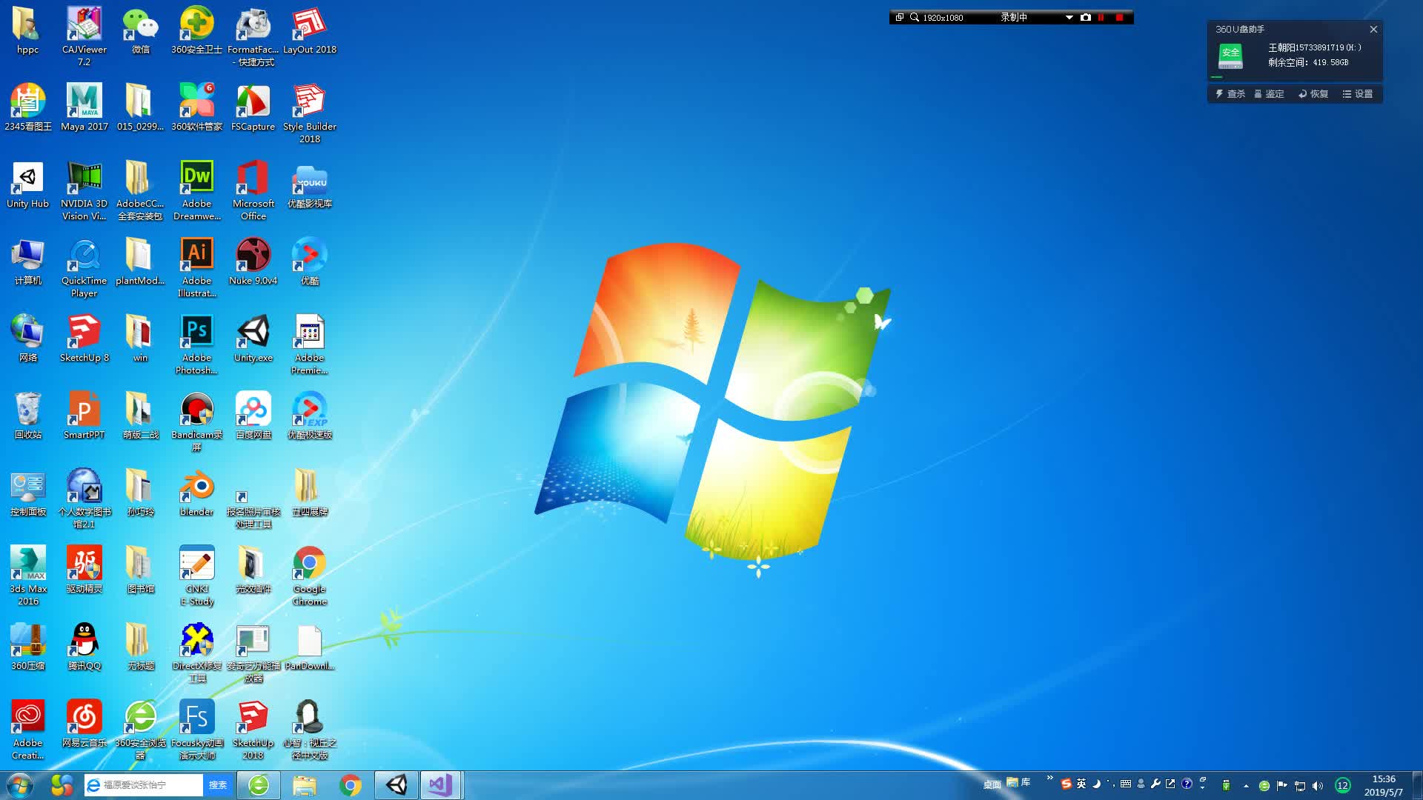The height and width of the screenshot is (800, 1423).
Task: Select the WeChat (微信) desktop icon
Action: [140, 31]
